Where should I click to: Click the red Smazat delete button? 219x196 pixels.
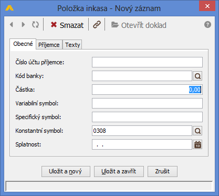coord(67,25)
